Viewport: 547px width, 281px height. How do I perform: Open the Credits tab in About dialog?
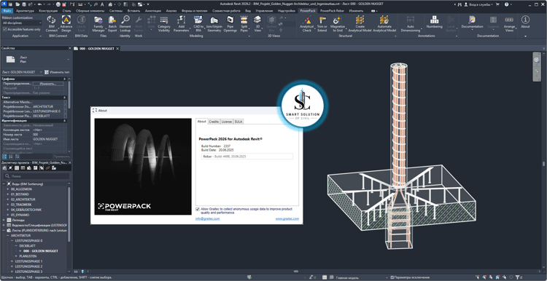click(x=214, y=122)
